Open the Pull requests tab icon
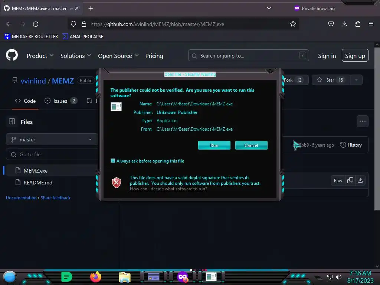The image size is (380, 285). (x=89, y=101)
